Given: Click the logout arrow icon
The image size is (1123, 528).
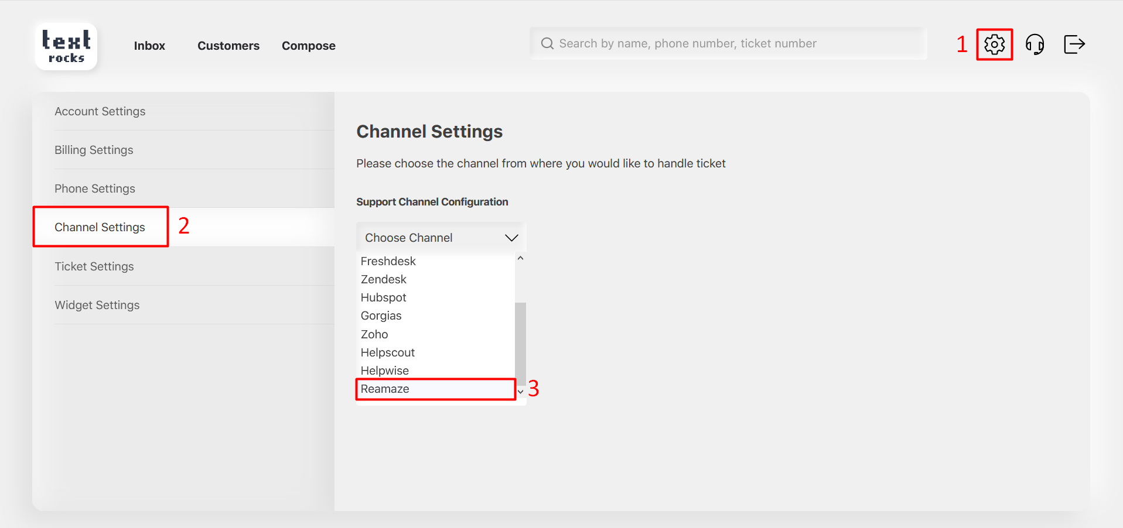Looking at the screenshot, I should [1074, 44].
